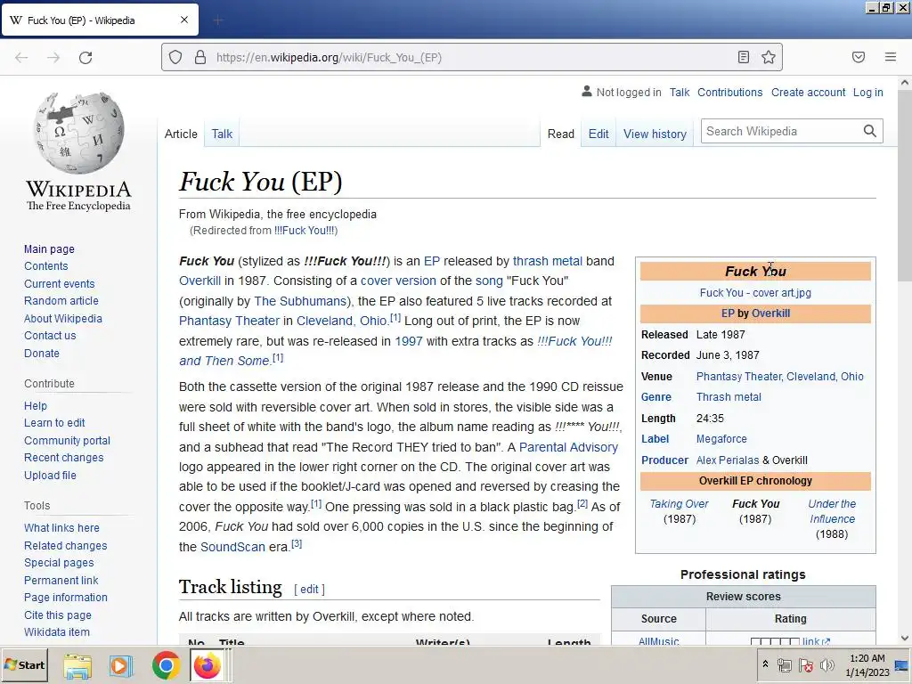Open File Explorer from taskbar
Viewport: 912px width, 684px height.
[77, 665]
